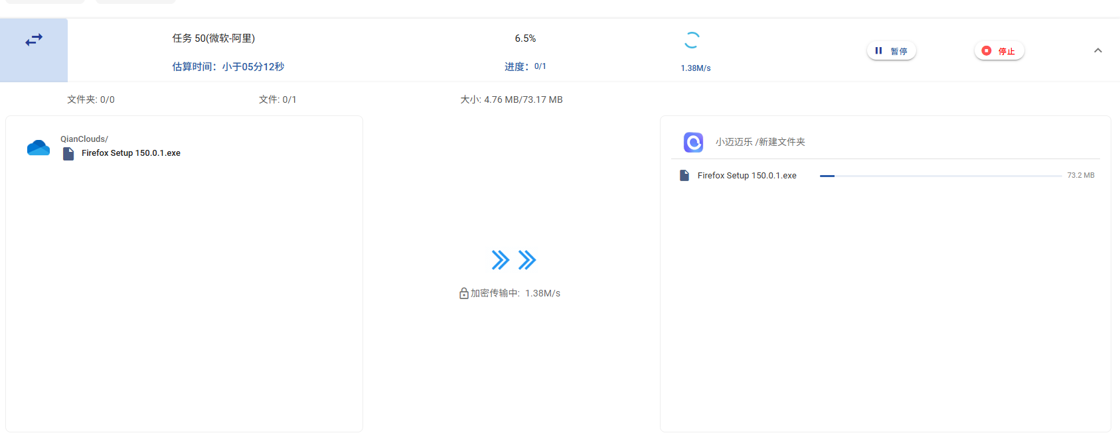This screenshot has height=443, width=1120.
Task: Click the file transfer progress bar
Action: 941,176
